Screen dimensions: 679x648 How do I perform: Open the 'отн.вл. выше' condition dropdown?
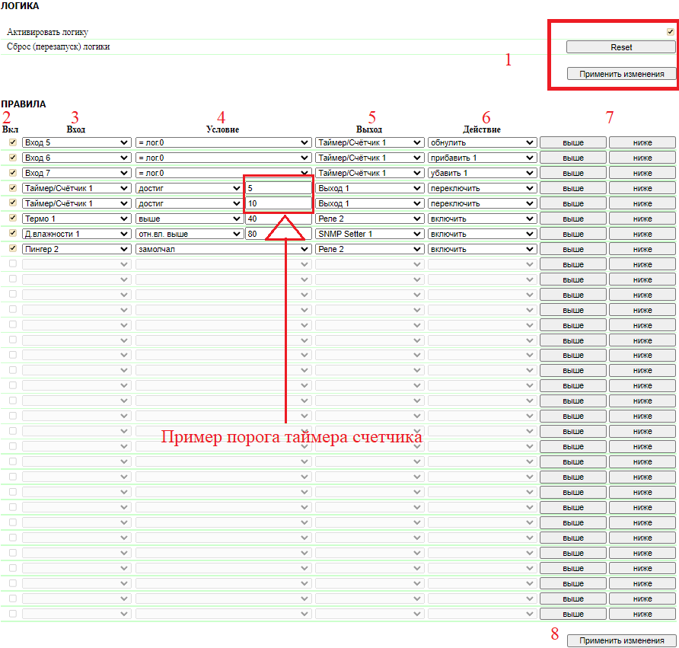189,234
